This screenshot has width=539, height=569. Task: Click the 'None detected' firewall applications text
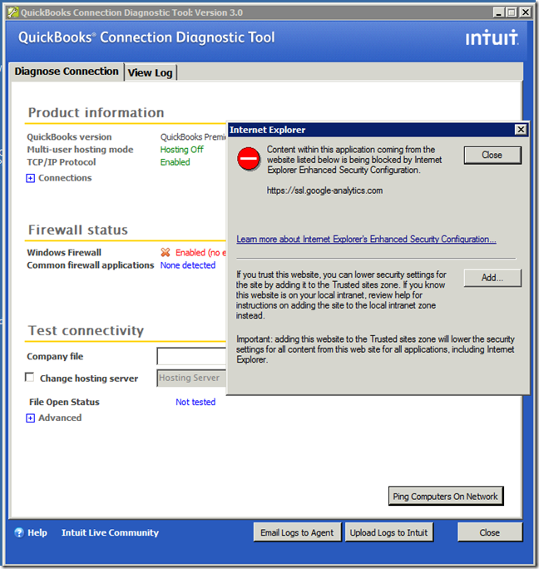coord(188,265)
